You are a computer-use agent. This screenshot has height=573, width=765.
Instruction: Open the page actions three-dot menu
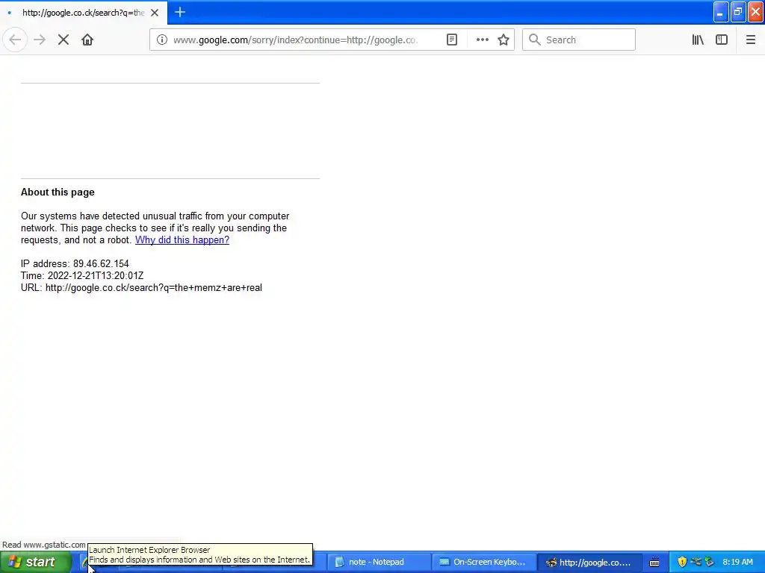point(482,40)
